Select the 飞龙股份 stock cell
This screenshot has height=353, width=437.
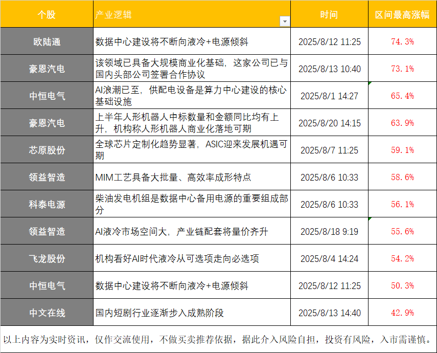(47, 258)
